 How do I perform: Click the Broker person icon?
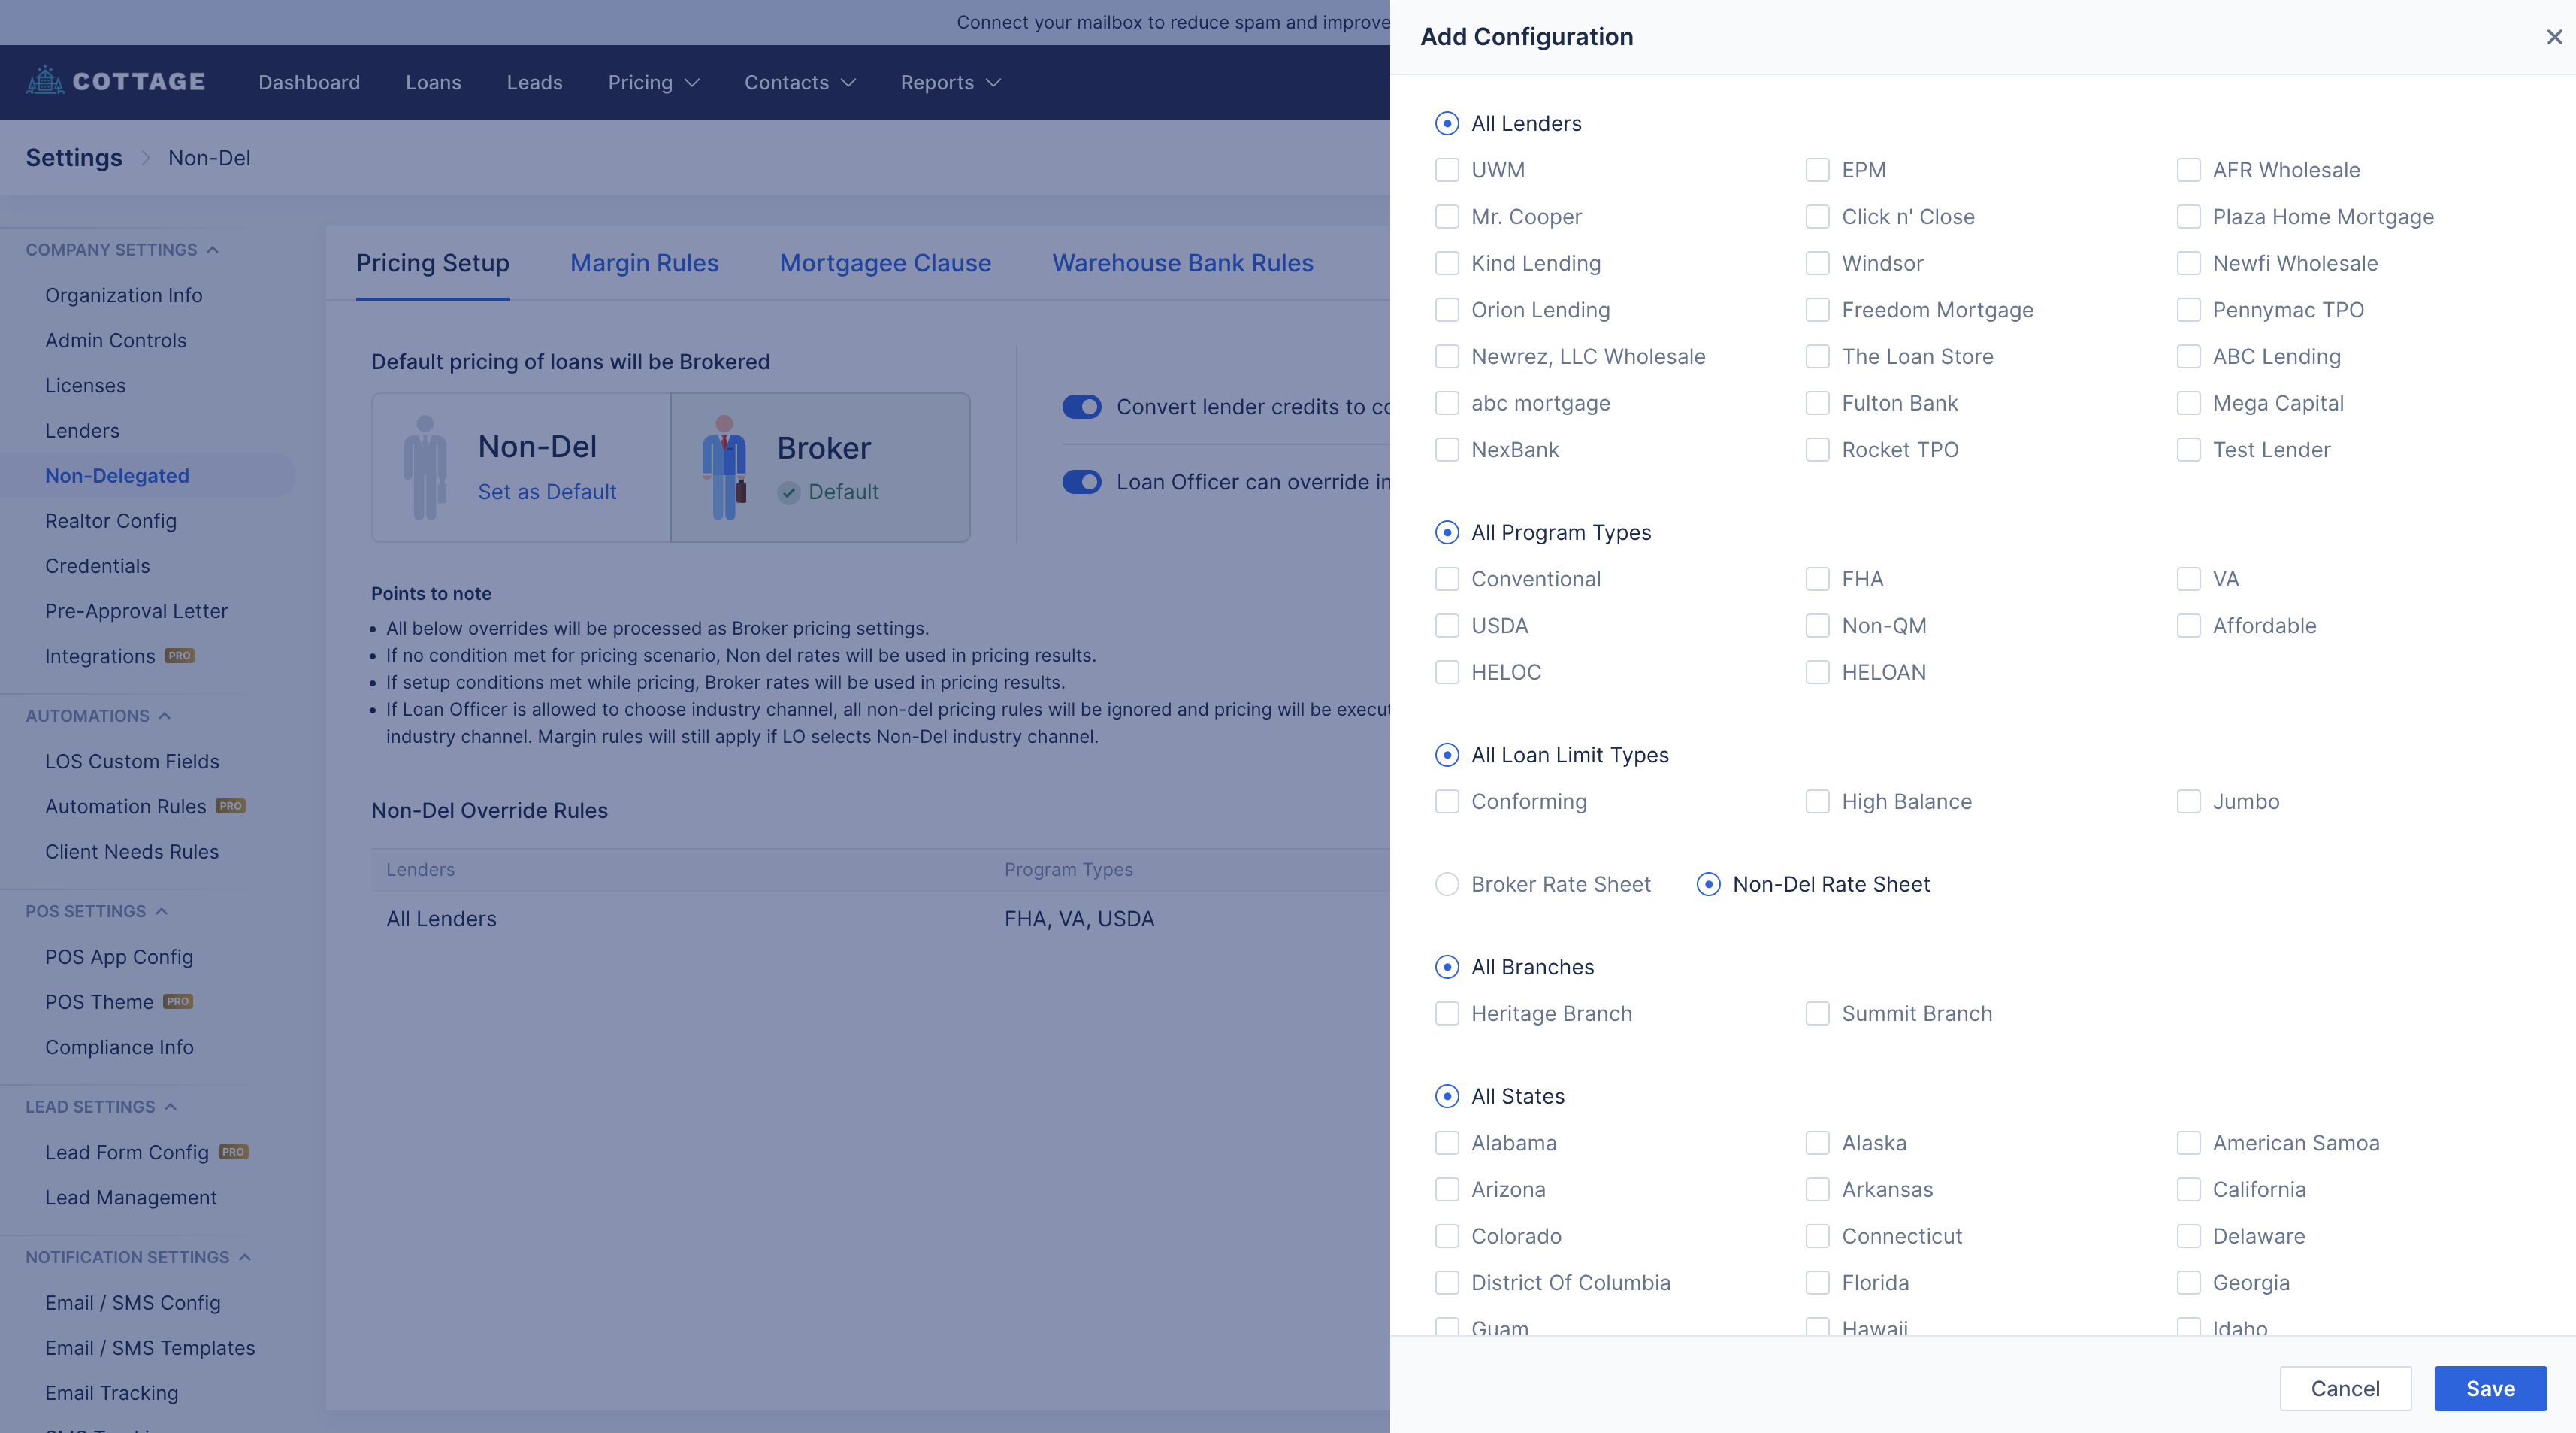coord(724,468)
